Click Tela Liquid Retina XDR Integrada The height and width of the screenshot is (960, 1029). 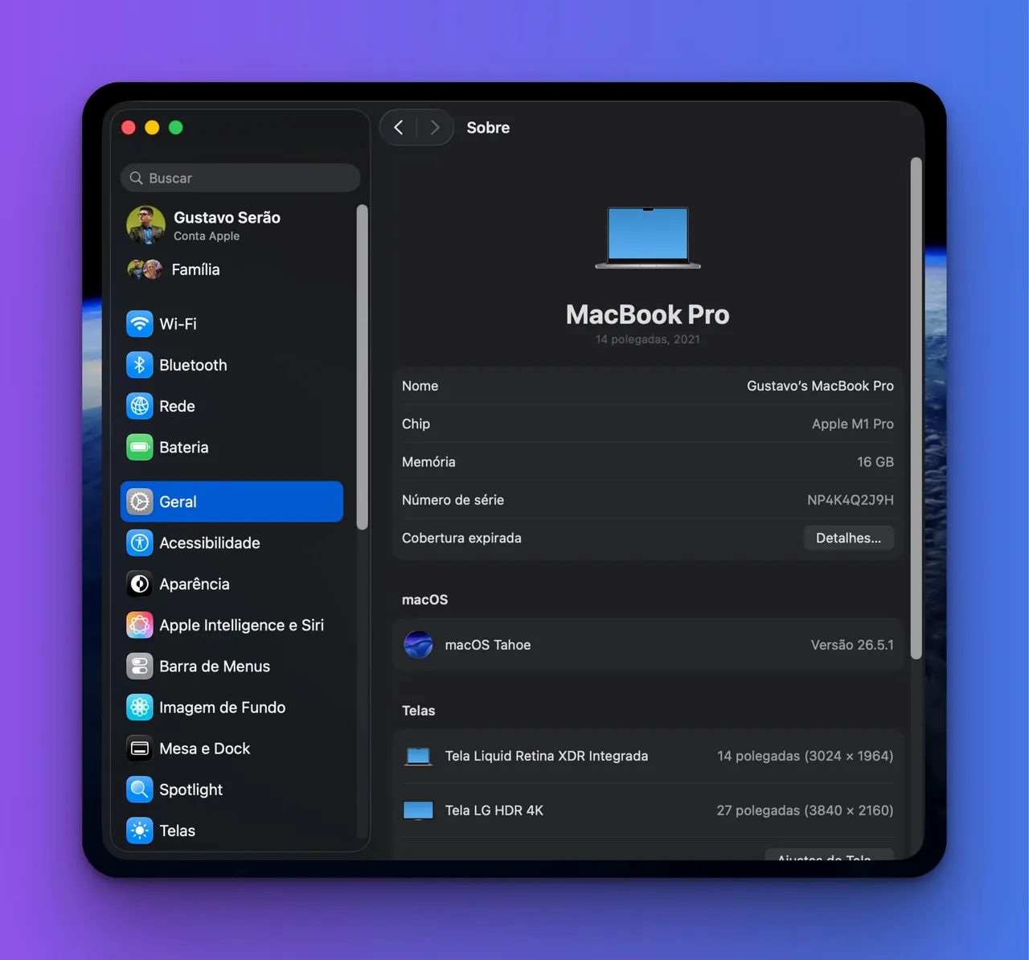[x=546, y=756]
